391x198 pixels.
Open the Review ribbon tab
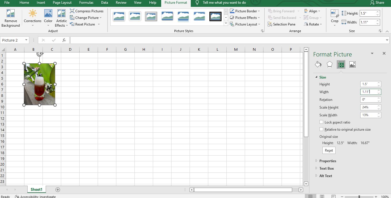point(121,3)
